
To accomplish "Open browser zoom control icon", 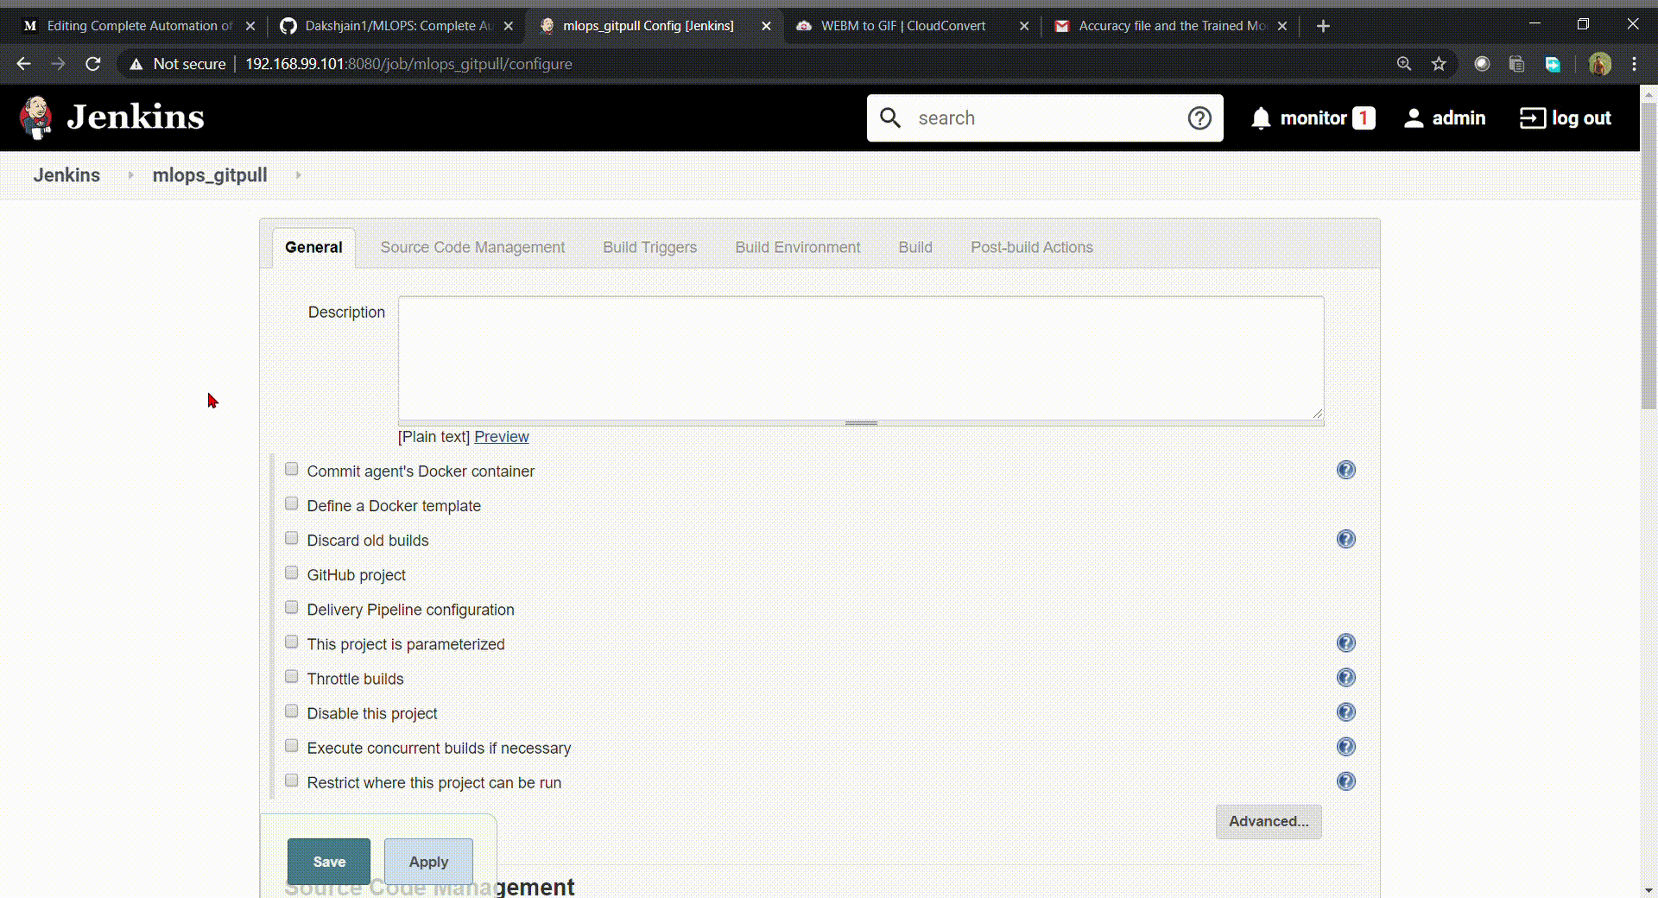I will click(x=1404, y=64).
